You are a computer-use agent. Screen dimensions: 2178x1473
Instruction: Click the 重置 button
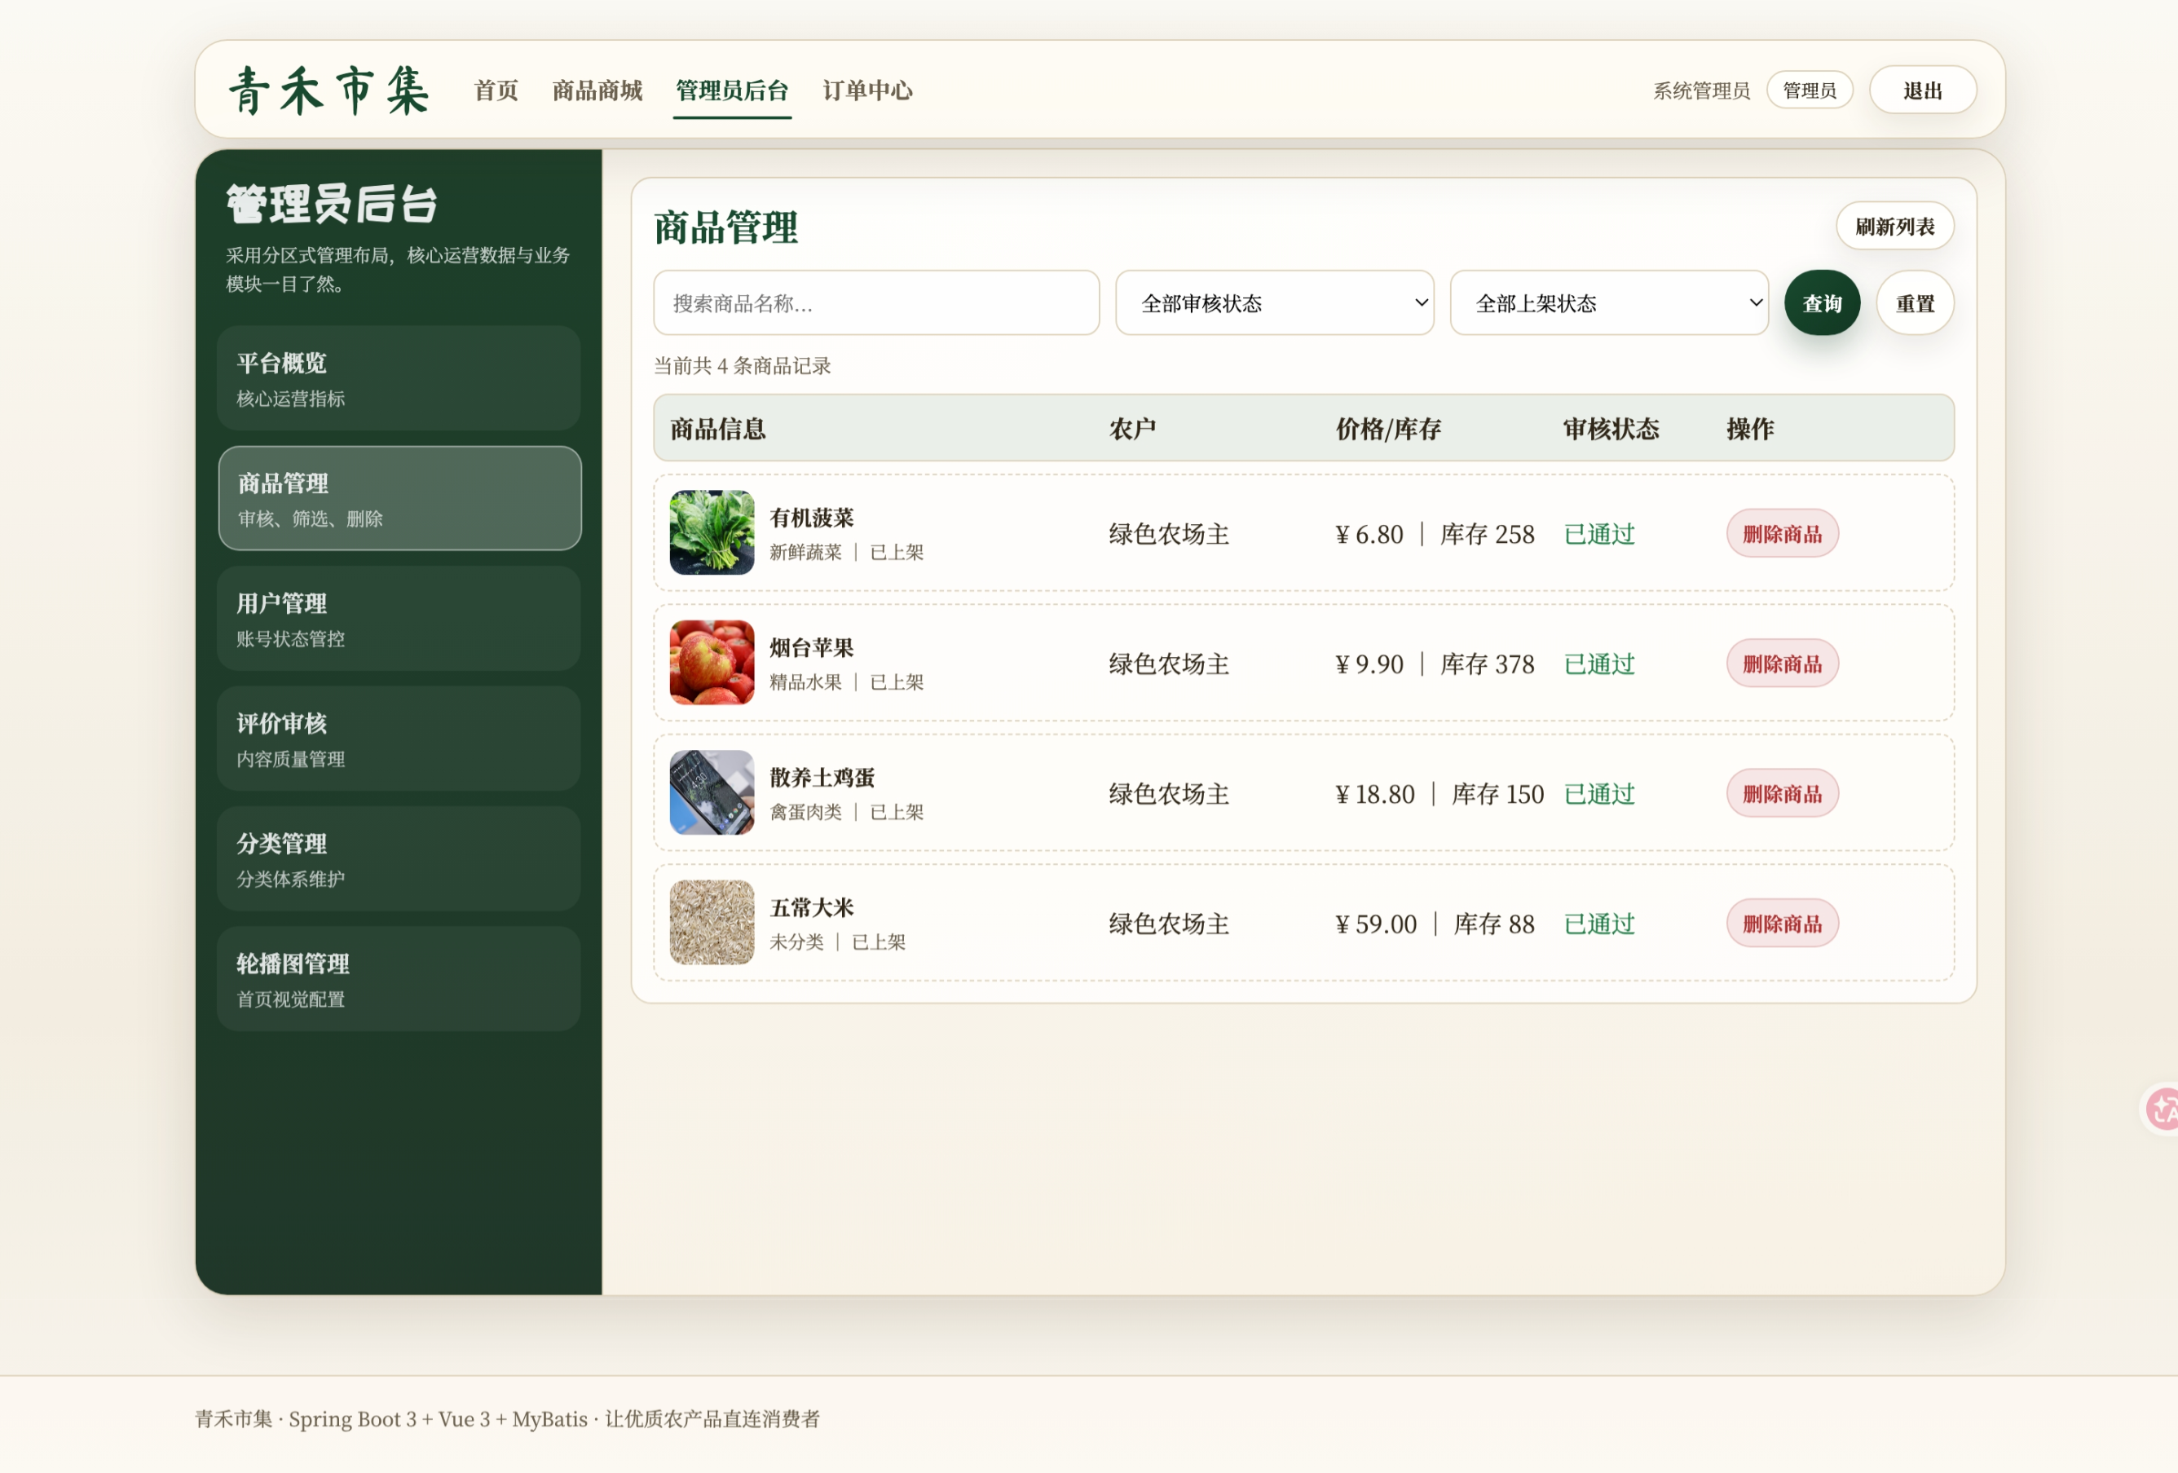coord(1914,302)
